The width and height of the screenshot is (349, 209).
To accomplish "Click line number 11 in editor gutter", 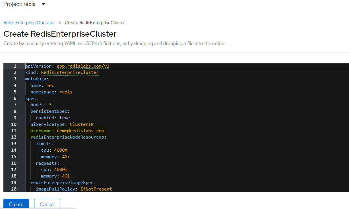I will click(14, 131).
